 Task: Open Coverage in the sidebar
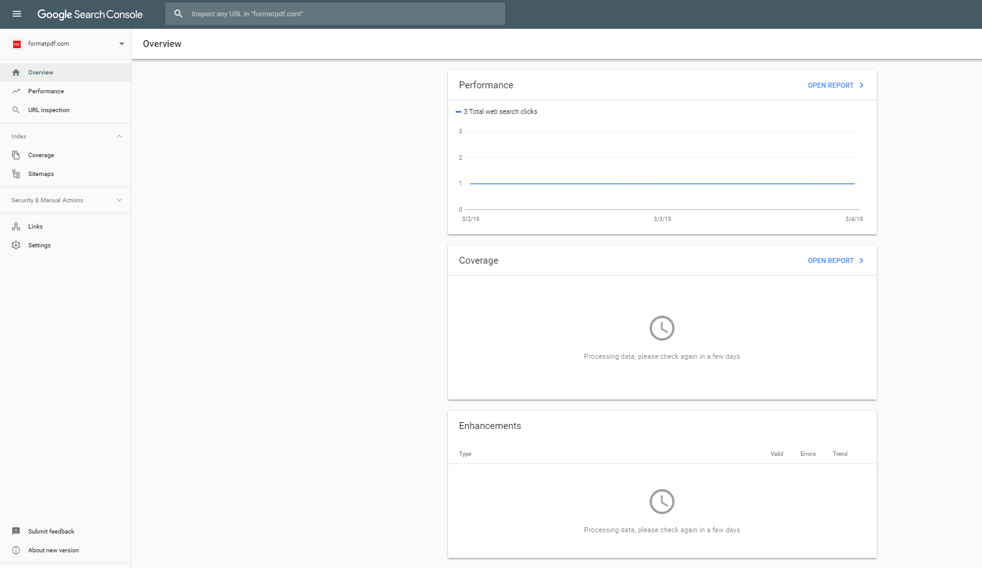click(x=65, y=155)
